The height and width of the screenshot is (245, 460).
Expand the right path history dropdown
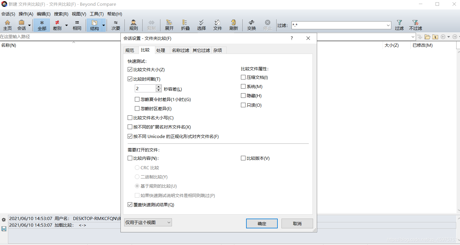point(413,37)
